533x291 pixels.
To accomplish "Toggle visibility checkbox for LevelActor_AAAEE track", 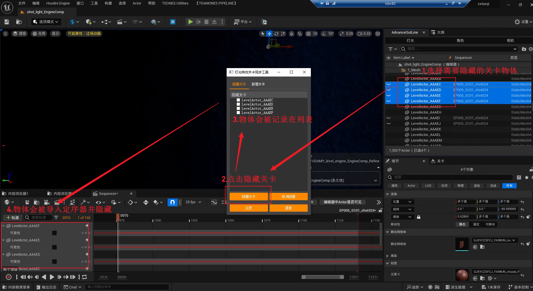I will pos(54,247).
